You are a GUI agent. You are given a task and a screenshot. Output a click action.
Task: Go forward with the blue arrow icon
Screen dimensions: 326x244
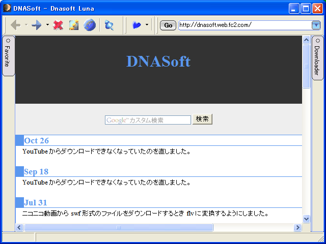coord(37,25)
